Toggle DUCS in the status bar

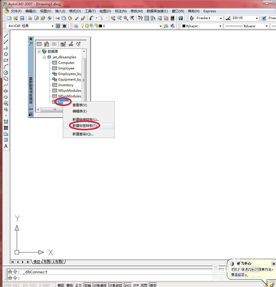(x=128, y=285)
